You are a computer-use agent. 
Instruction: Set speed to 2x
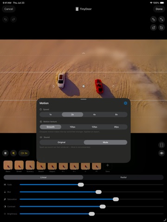pos(72,115)
